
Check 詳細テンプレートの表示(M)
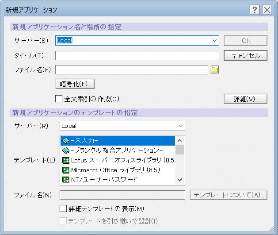click(63, 208)
